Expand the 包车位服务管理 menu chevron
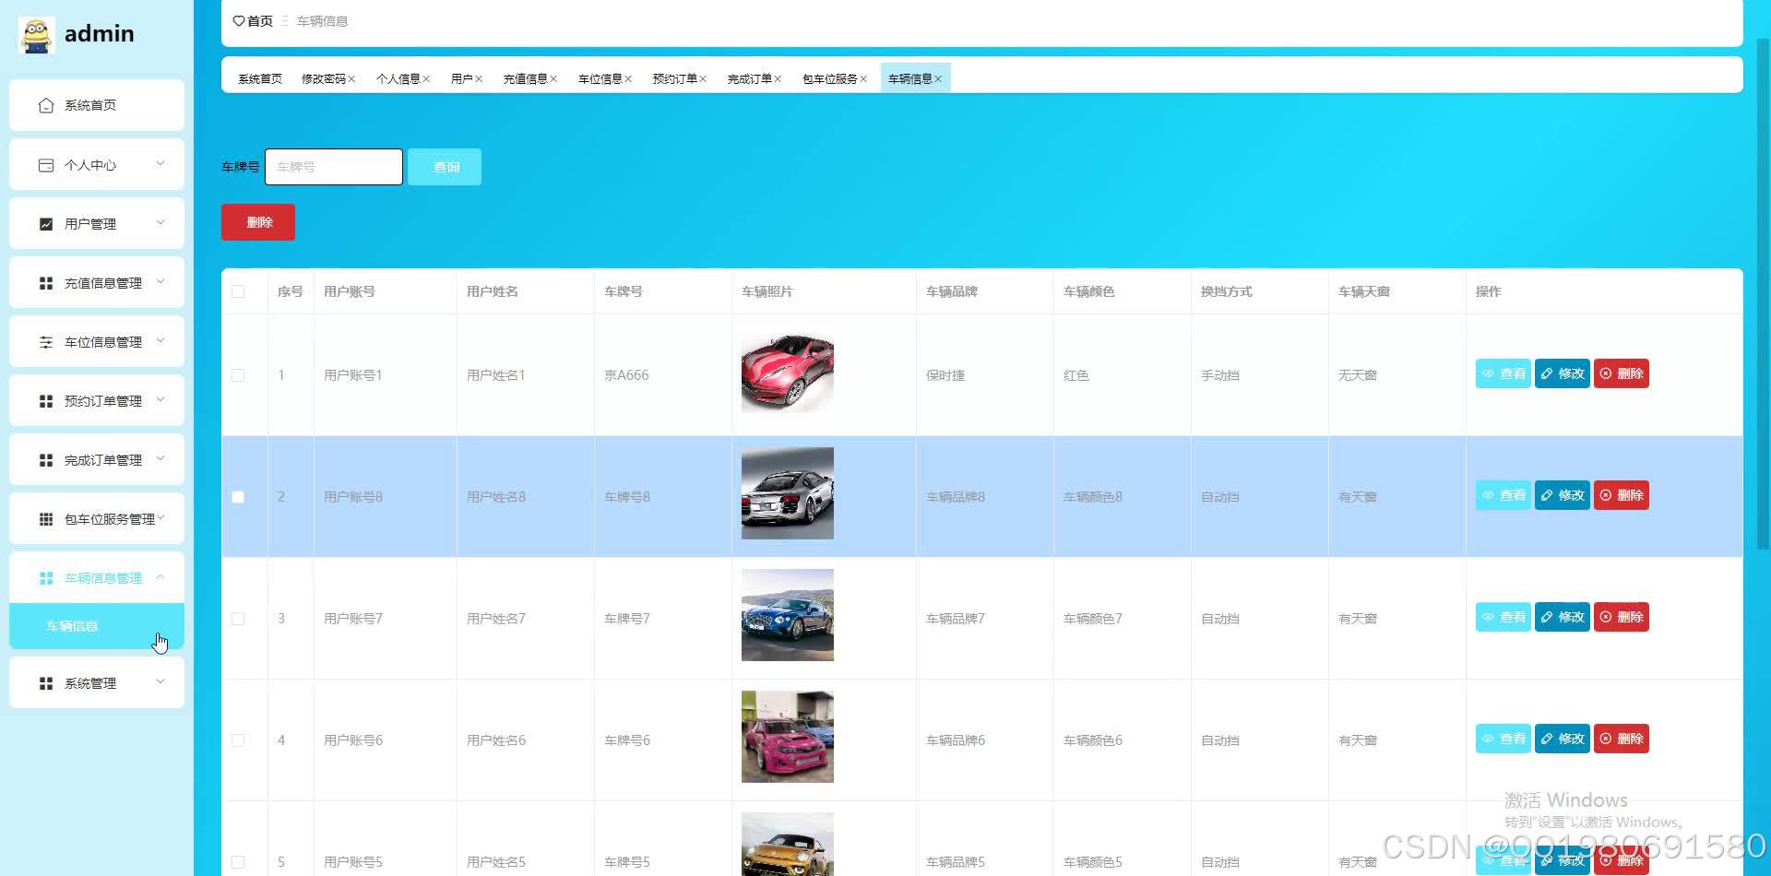 160,518
